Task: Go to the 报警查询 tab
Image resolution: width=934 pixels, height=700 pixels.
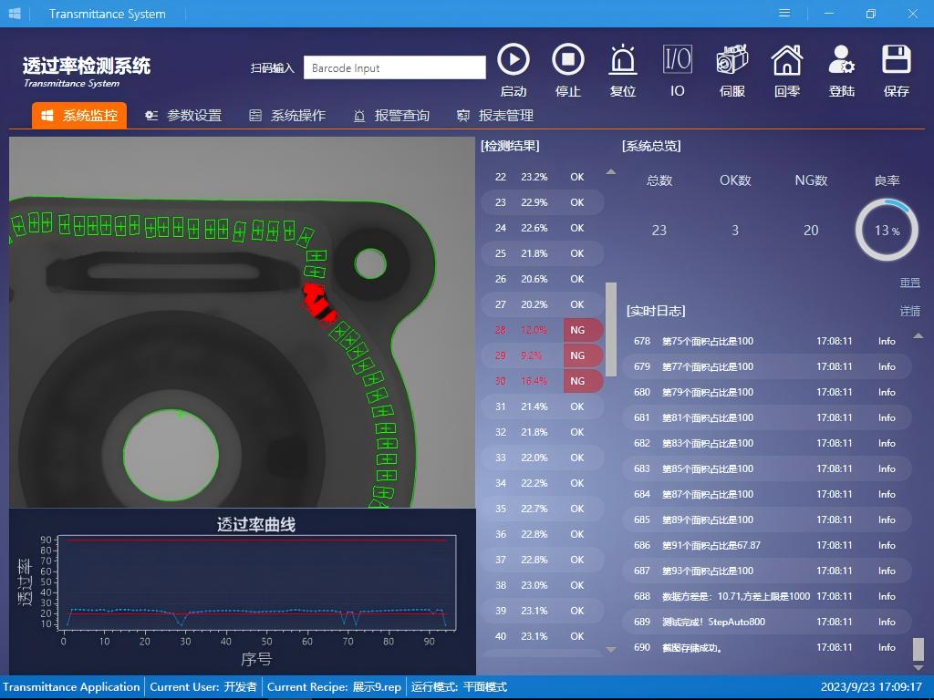Action: 391,116
